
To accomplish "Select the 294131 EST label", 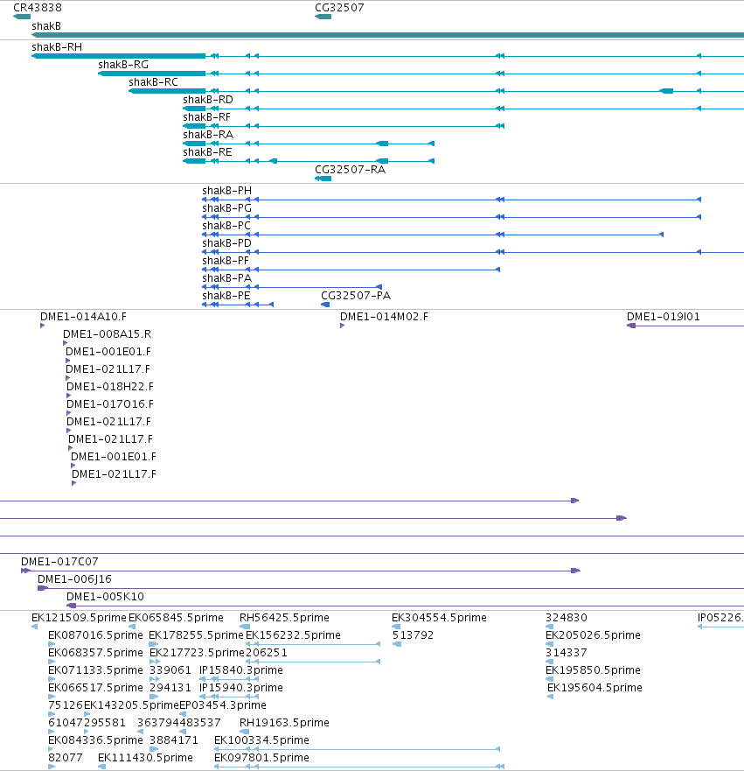I will click(170, 687).
